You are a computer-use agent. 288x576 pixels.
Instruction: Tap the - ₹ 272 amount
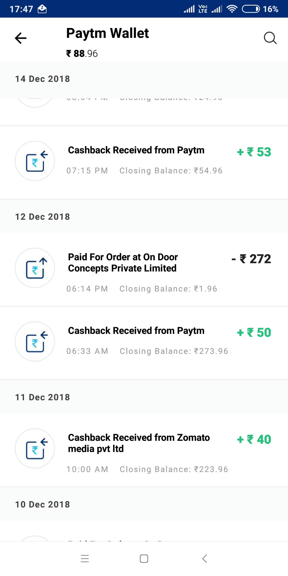(251, 259)
